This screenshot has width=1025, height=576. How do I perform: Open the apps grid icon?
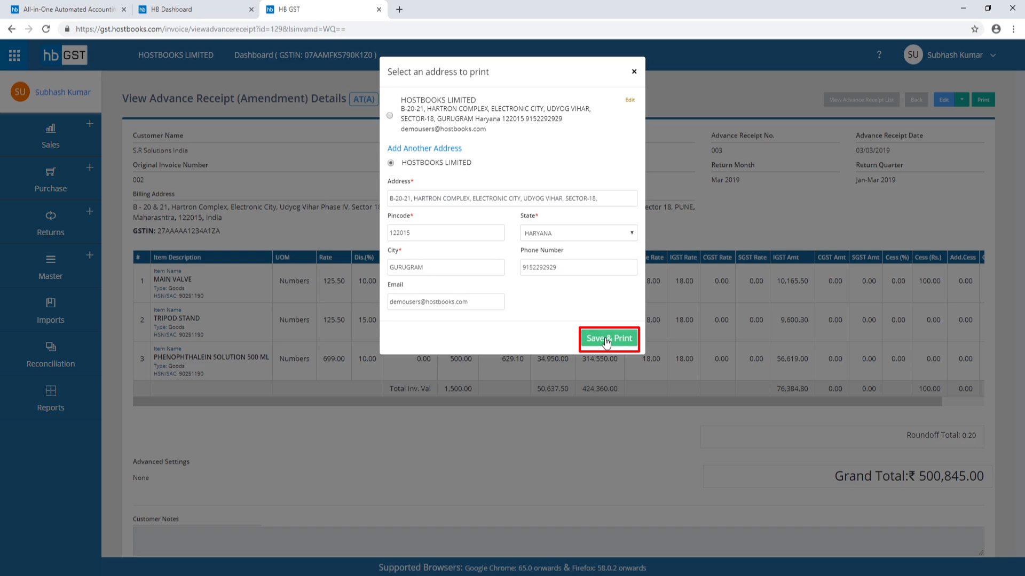(14, 55)
